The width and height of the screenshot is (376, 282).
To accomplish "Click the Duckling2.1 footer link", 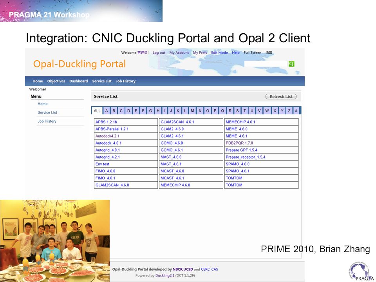I will coord(165,275).
